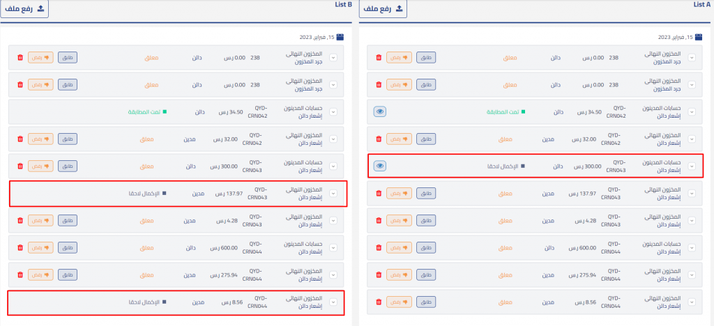Match (طابق) the 32.00 row in List A
Viewport: 714px width, 326px height.
[426, 139]
